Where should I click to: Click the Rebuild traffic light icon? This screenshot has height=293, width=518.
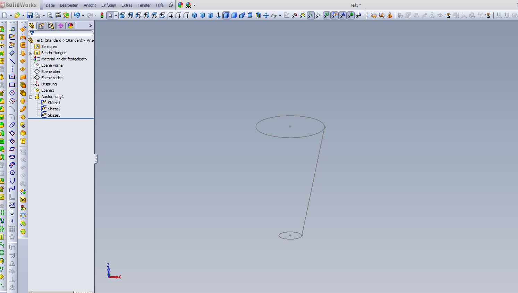(102, 15)
